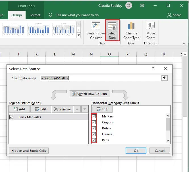This screenshot has height=172, width=189.
Task: Open Change Chart Type from ribbon
Action: (x=131, y=30)
